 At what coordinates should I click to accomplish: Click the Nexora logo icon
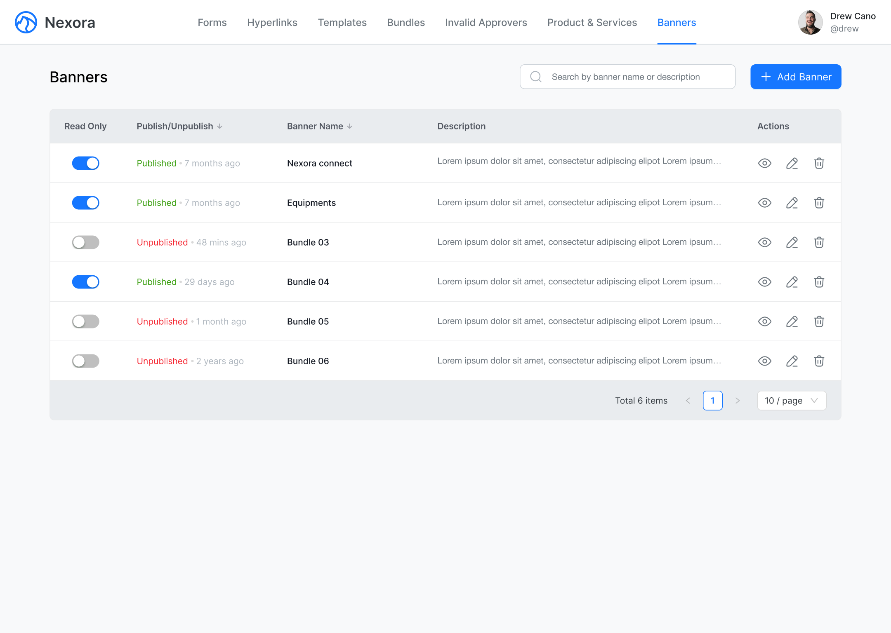(x=26, y=22)
